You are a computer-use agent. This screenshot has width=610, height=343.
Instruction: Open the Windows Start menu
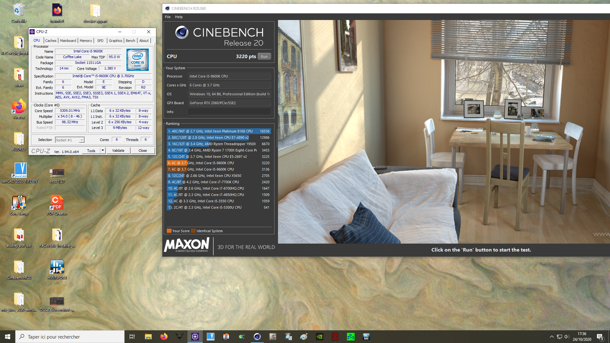[8, 337]
